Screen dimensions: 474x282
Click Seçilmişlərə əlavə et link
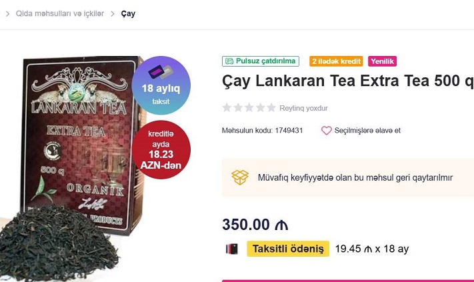coord(367,131)
